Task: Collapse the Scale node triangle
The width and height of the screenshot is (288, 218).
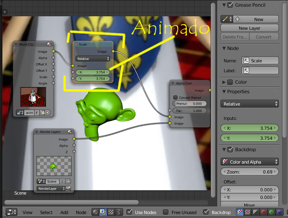Action: pos(75,44)
